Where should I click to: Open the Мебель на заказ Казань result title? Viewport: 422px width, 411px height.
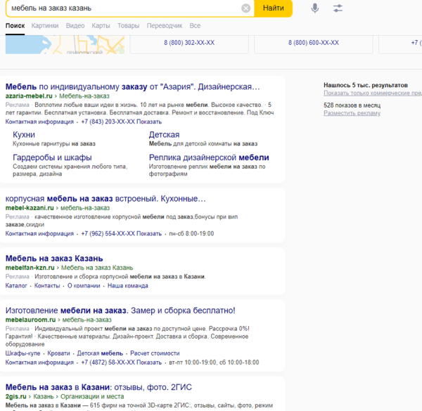54,258
